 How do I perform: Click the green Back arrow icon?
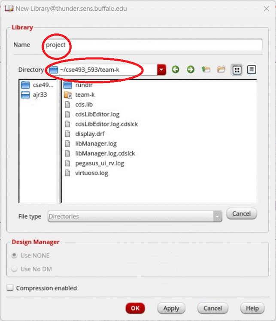(176, 70)
